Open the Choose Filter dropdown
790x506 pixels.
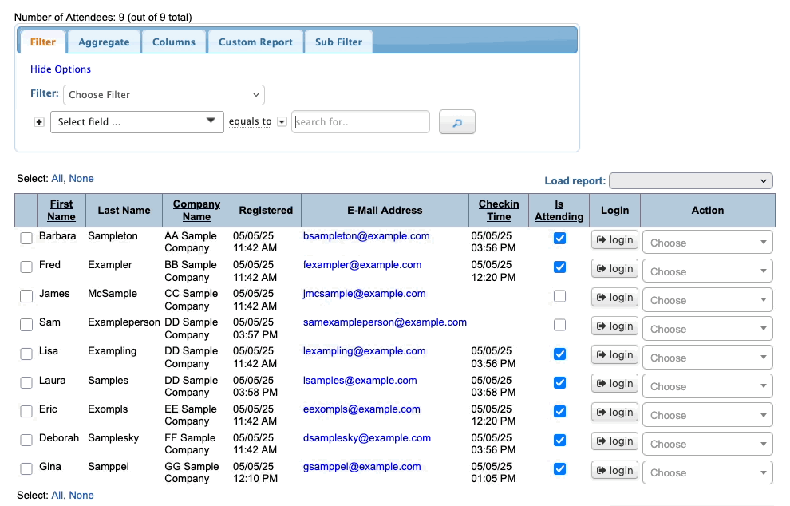click(x=164, y=94)
